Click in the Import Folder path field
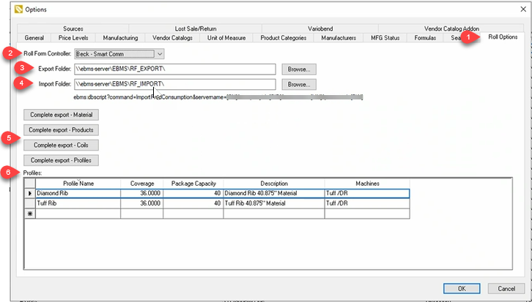The image size is (532, 302). [x=174, y=85]
